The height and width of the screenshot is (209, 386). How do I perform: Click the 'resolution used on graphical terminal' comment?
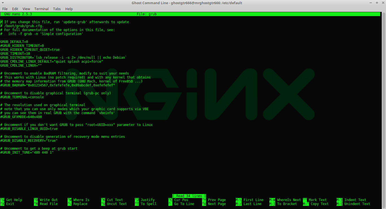coord(43,105)
